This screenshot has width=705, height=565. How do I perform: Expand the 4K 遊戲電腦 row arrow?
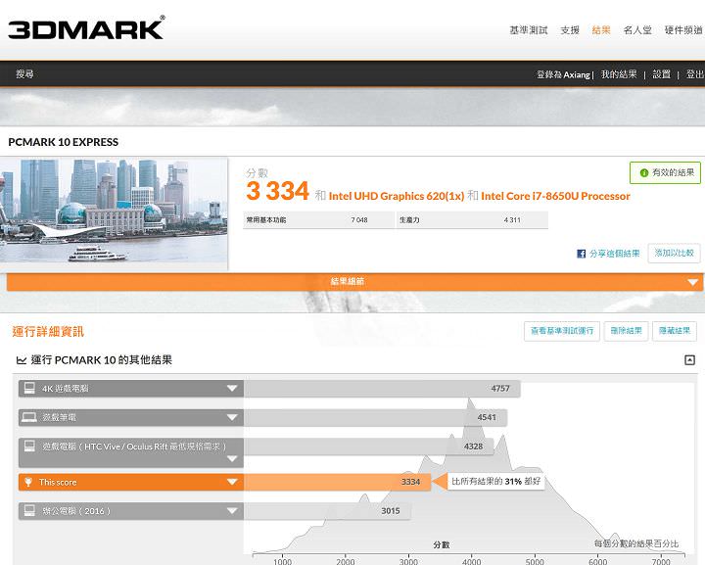click(x=232, y=389)
